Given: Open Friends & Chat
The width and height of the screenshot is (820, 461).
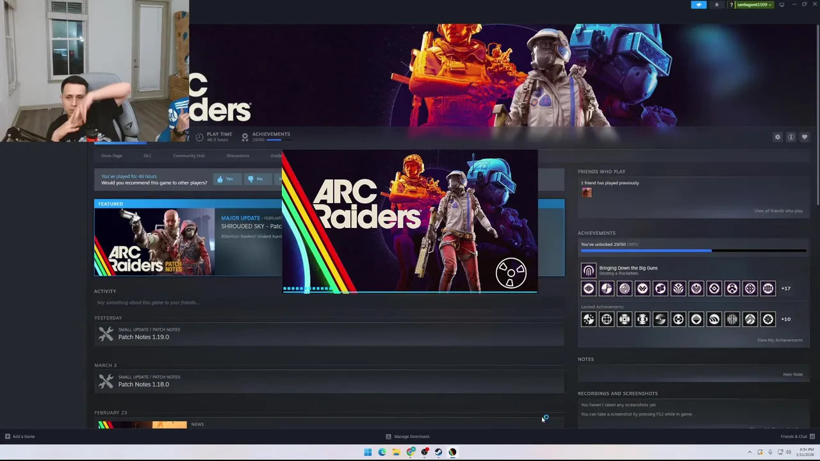Looking at the screenshot, I should (x=797, y=437).
